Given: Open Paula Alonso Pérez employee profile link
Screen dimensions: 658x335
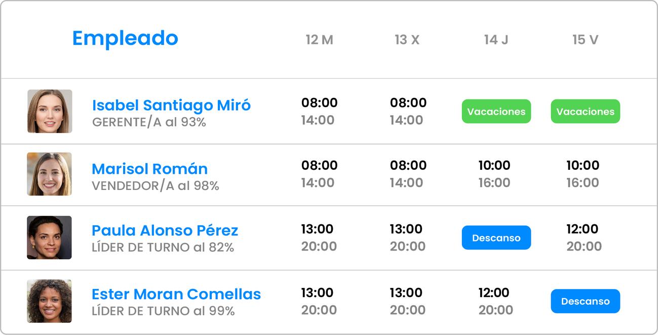Looking at the screenshot, I should (x=165, y=230).
